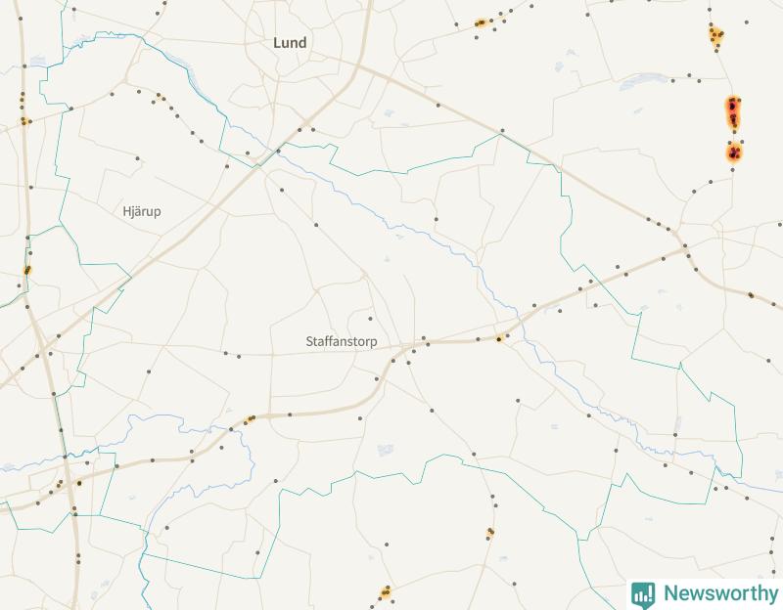Click the orange hotspot on left motorway below Hjärup
Screen dimensions: 783x610
(27, 271)
